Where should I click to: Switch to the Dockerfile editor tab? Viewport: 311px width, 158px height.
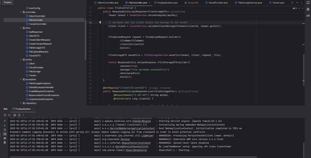[193, 3]
